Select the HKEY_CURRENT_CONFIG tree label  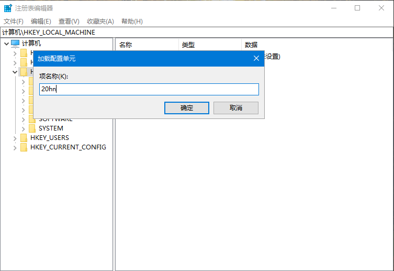(x=68, y=147)
